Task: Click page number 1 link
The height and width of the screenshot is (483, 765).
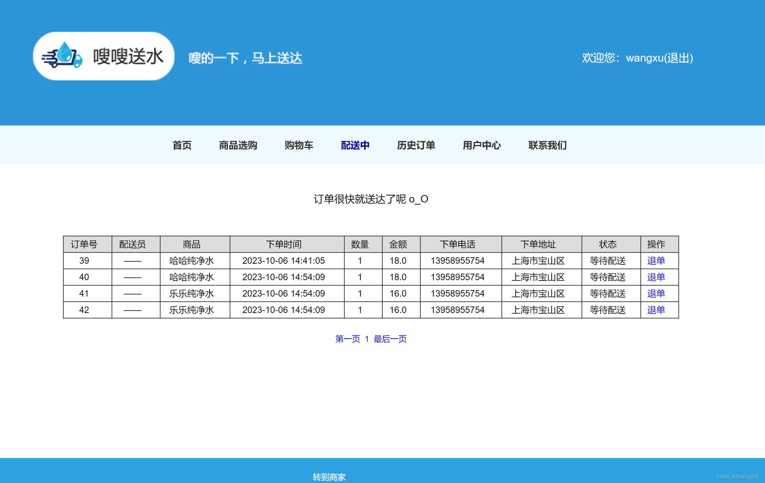Action: (x=367, y=339)
